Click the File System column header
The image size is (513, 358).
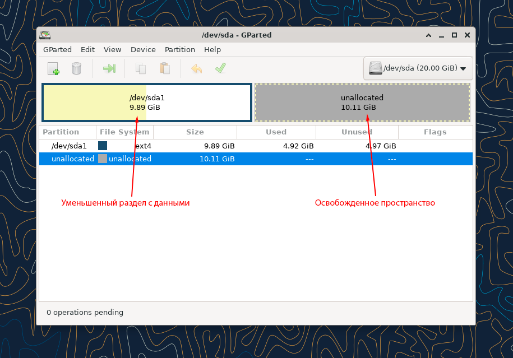point(124,132)
